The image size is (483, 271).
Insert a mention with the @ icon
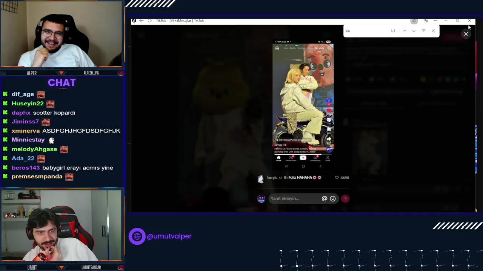(x=324, y=198)
